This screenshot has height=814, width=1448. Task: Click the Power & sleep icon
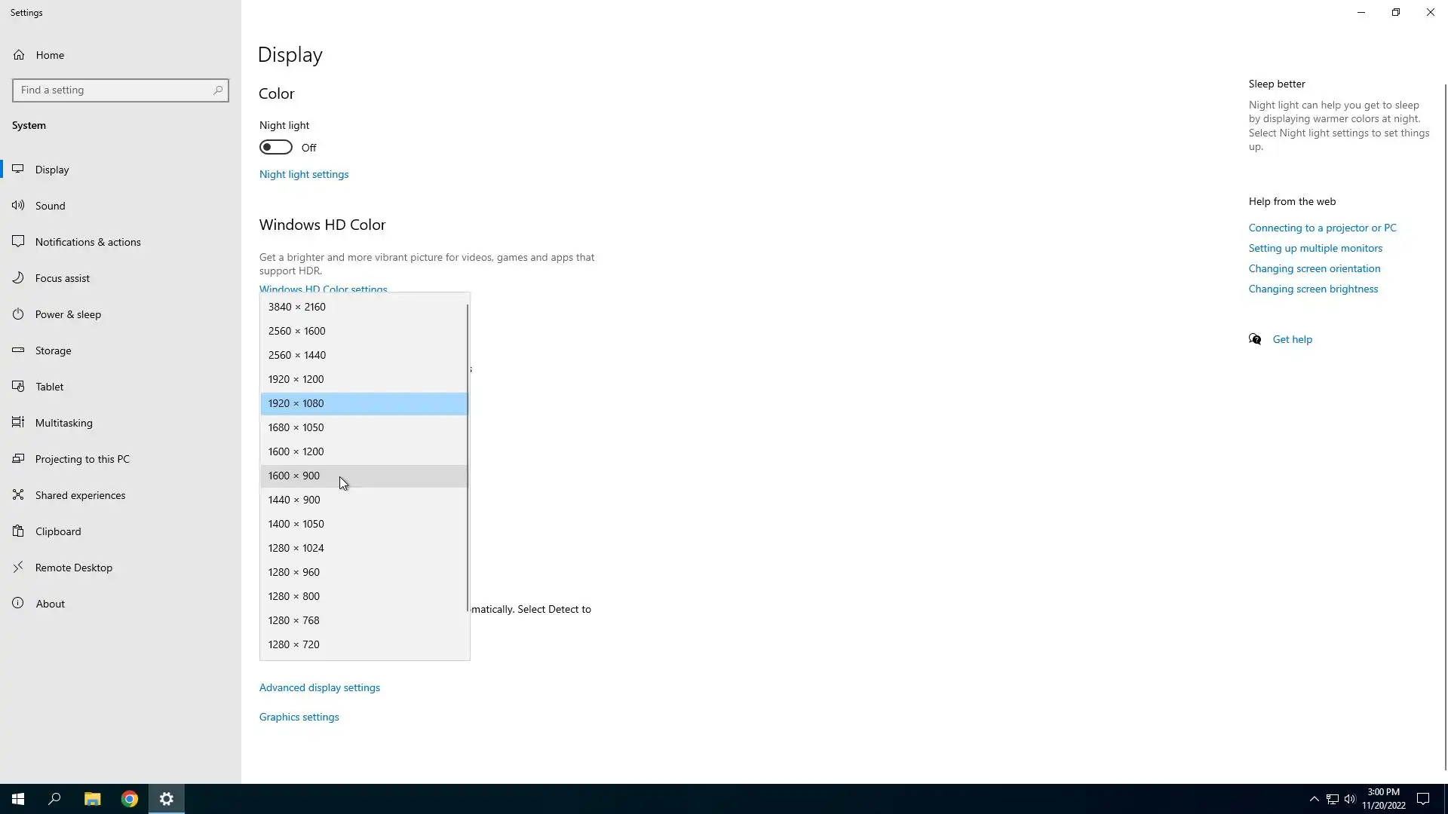(x=18, y=314)
